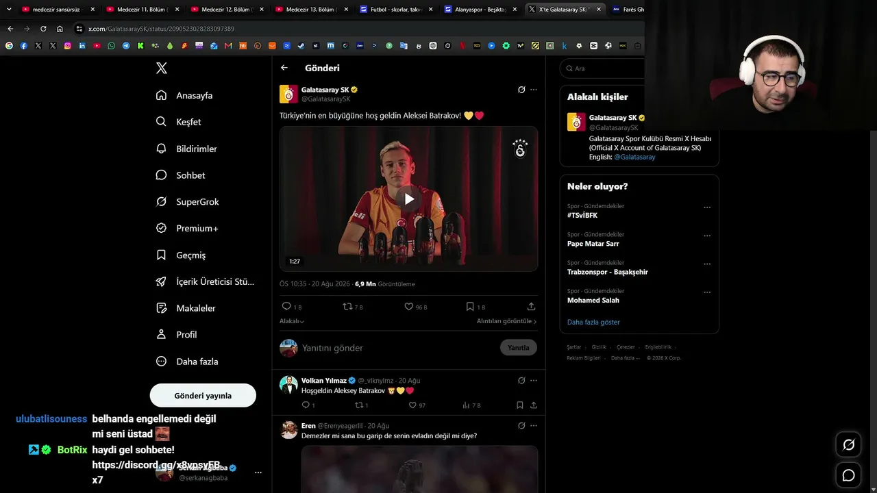The image size is (877, 493).
Task: Expand the Daha fazla sidebar menu
Action: pos(187,362)
